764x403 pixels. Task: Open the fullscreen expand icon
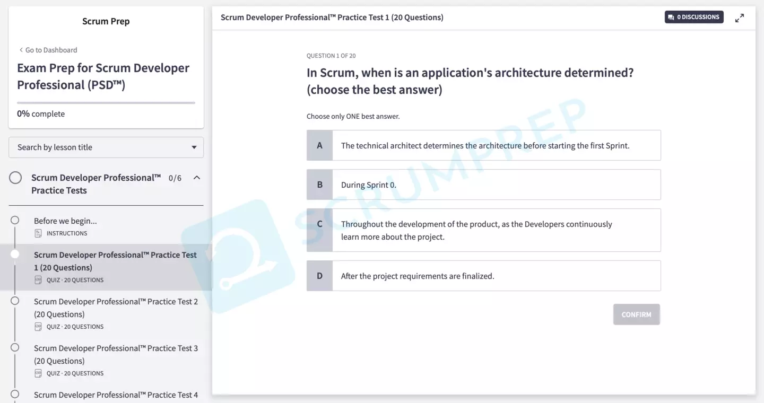739,18
